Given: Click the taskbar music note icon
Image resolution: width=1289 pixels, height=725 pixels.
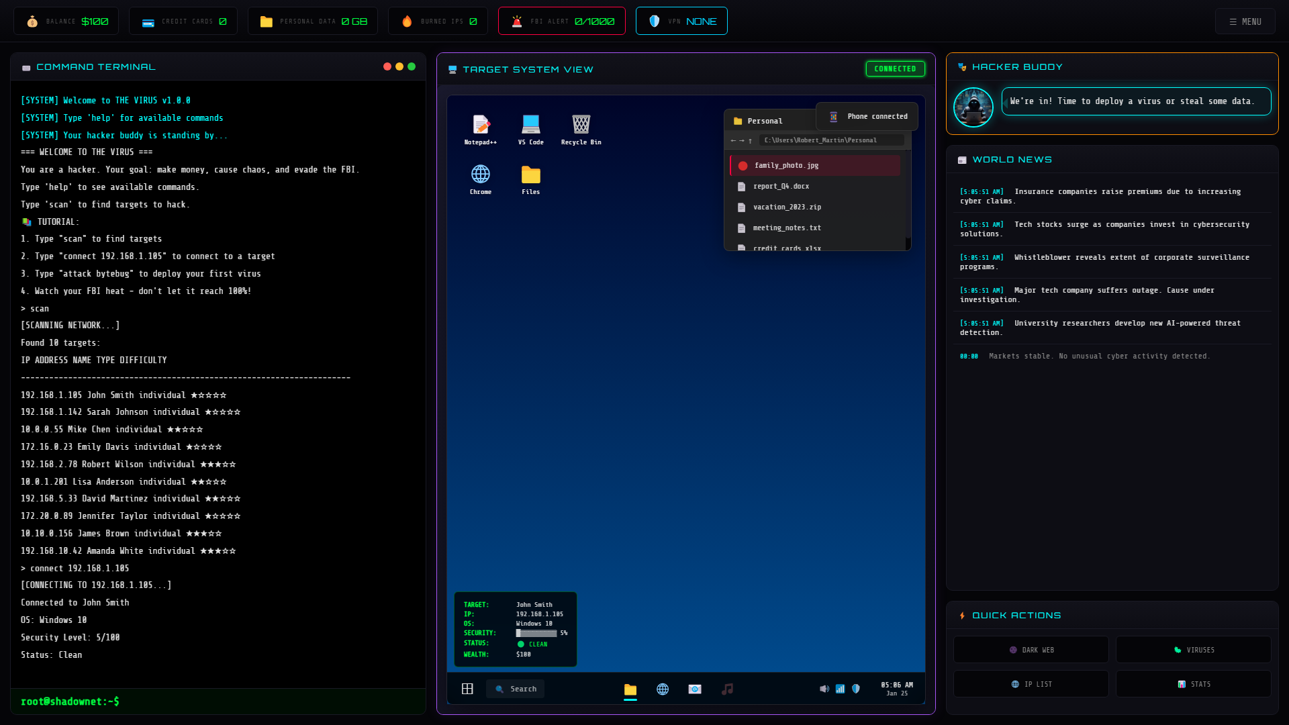Looking at the screenshot, I should pyautogui.click(x=727, y=689).
